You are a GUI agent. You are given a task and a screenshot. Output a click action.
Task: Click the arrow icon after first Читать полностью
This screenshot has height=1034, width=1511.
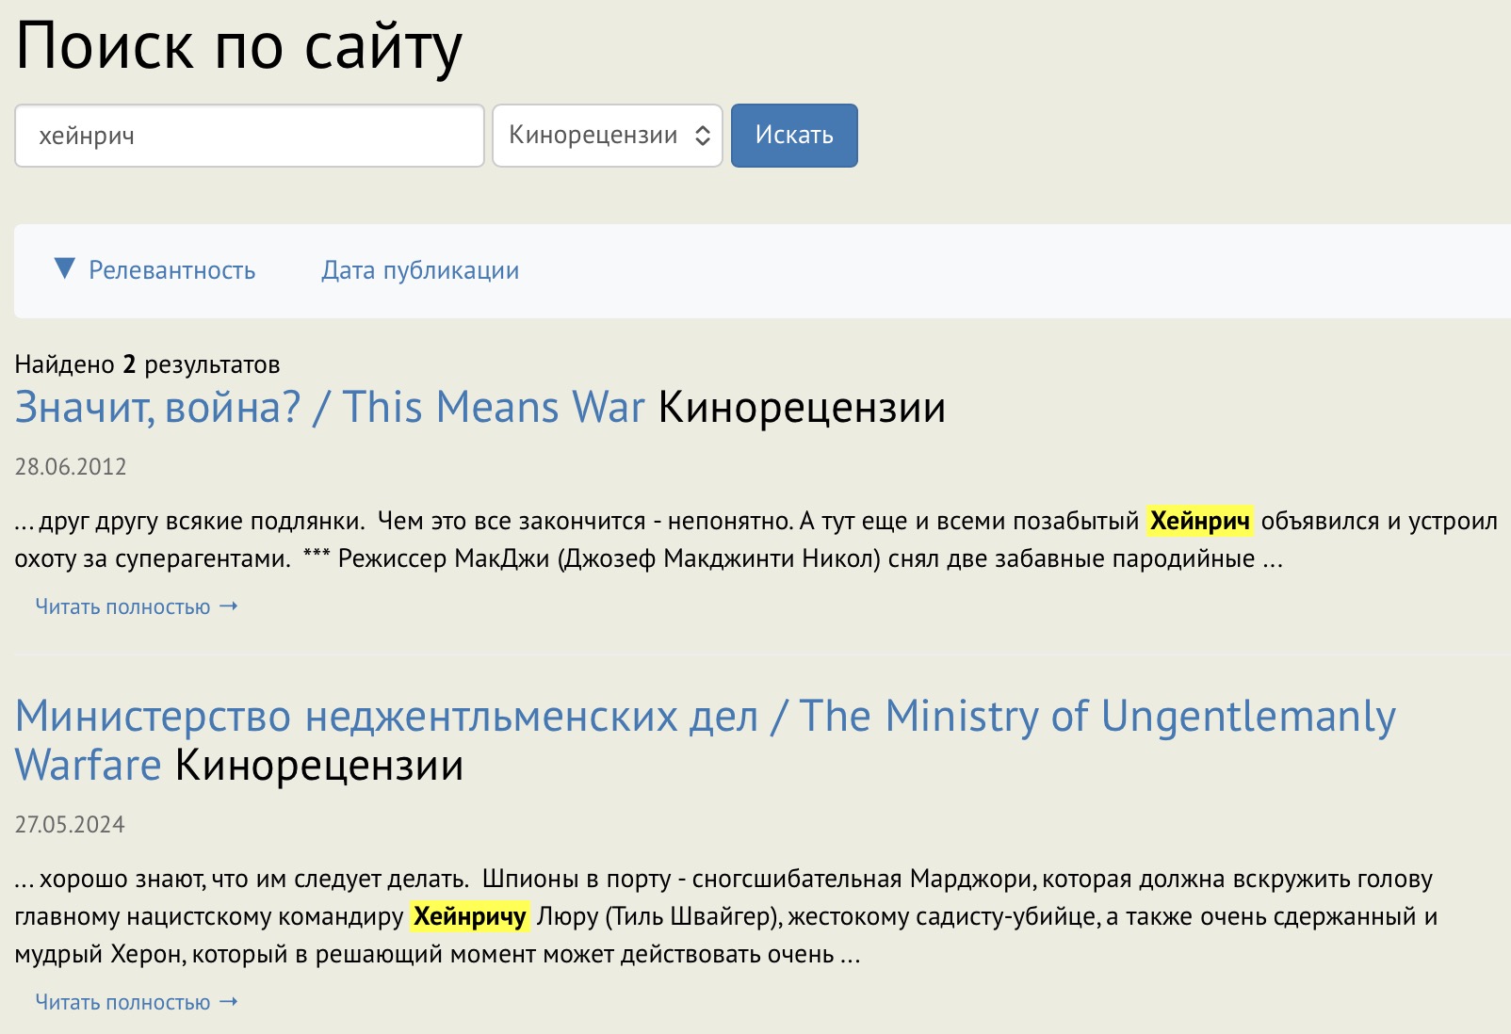pyautogui.click(x=229, y=606)
